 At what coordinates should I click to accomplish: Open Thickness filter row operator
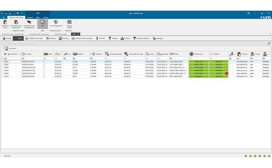pyautogui.click(x=91, y=58)
